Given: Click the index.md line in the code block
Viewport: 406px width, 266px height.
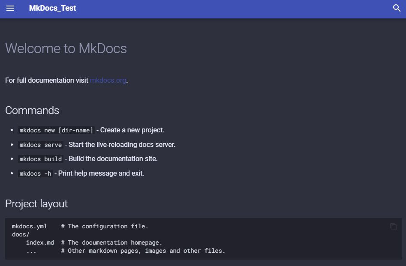Looking at the screenshot, I should pyautogui.click(x=40, y=242).
